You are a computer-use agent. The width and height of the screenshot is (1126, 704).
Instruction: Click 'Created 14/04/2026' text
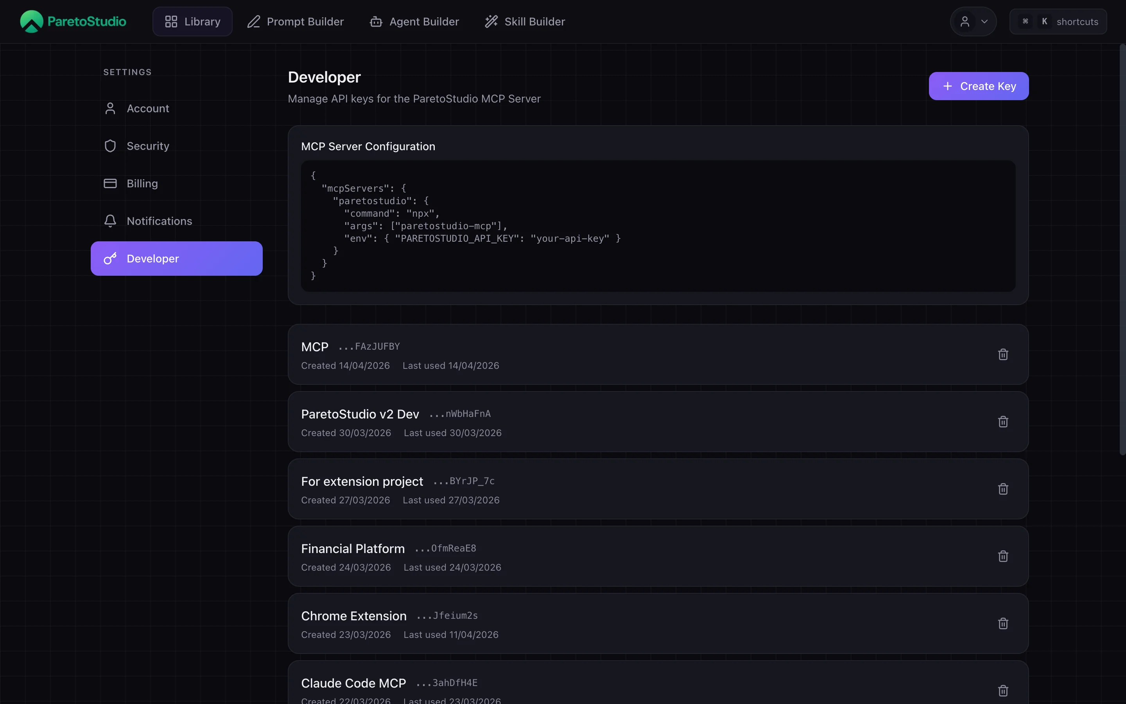tap(345, 366)
